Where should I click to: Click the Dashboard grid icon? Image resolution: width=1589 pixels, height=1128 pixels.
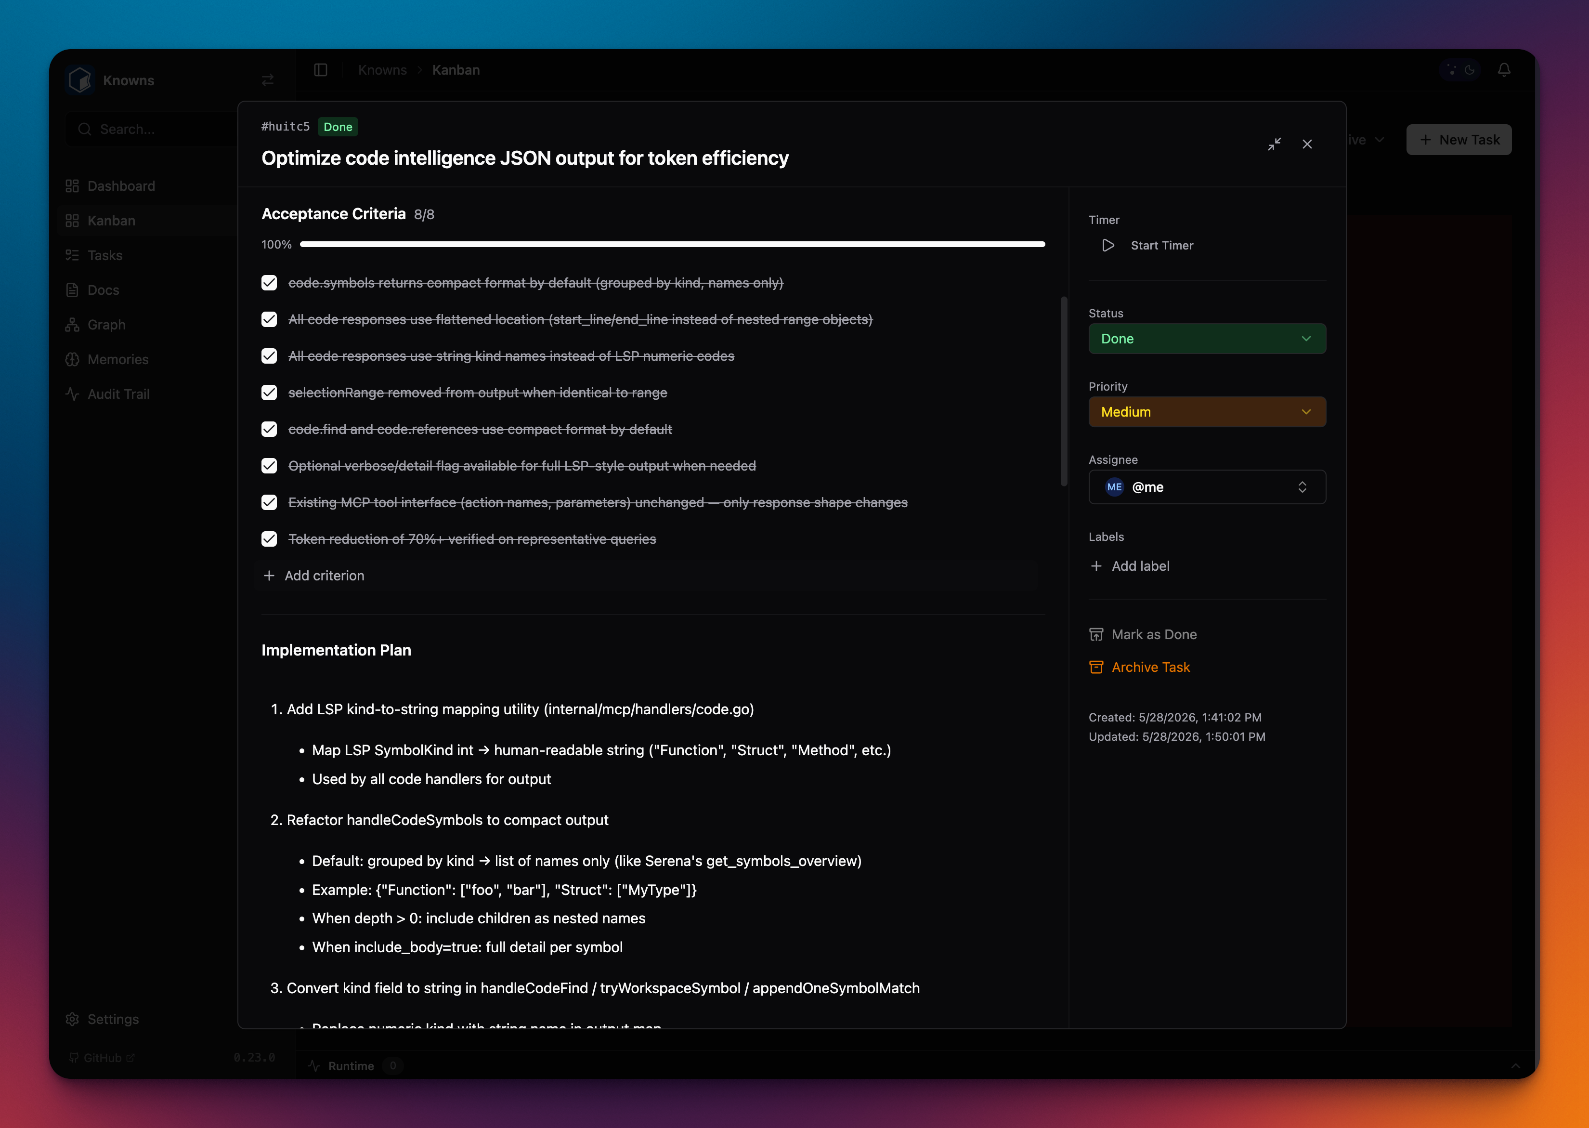coord(72,186)
